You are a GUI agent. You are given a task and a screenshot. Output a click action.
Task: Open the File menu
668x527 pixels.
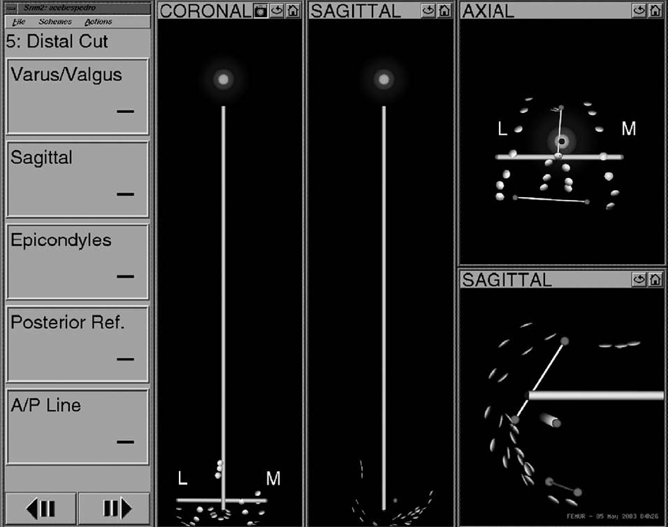(x=19, y=22)
